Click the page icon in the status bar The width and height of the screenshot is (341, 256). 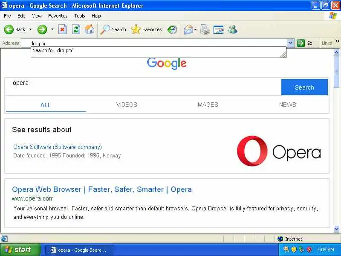click(4, 239)
